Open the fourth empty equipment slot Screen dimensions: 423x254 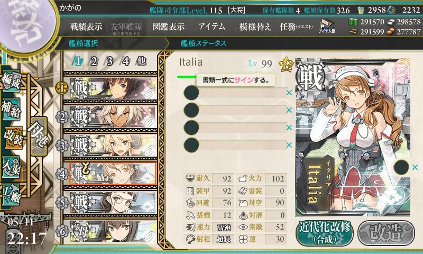pyautogui.click(x=235, y=145)
